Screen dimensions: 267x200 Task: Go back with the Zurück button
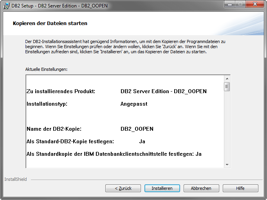[x=123, y=188]
